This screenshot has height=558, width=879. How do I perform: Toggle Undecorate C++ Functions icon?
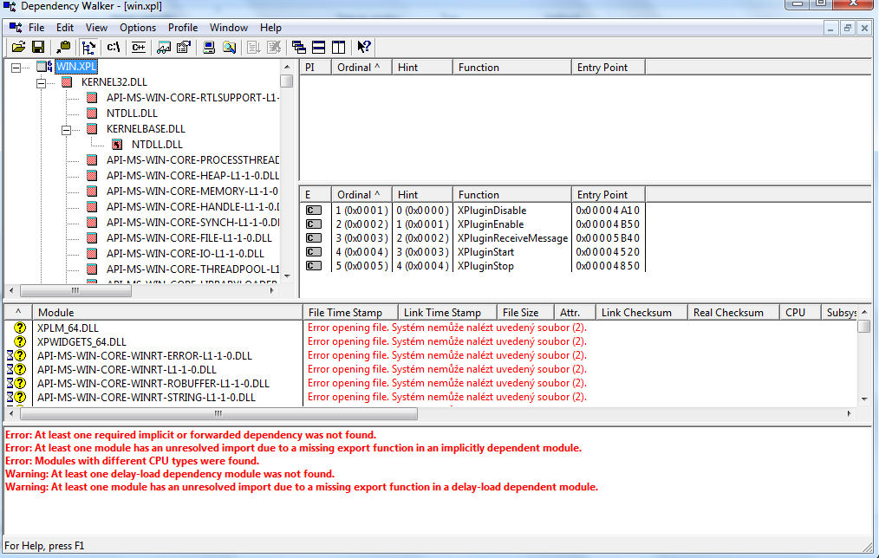pos(139,47)
